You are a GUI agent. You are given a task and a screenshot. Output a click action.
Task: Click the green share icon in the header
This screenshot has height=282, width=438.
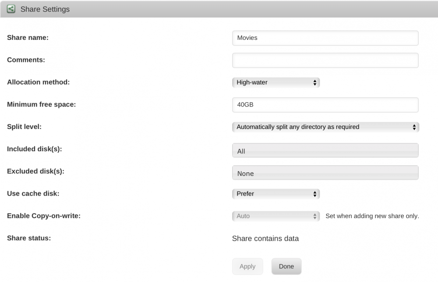[x=11, y=9]
